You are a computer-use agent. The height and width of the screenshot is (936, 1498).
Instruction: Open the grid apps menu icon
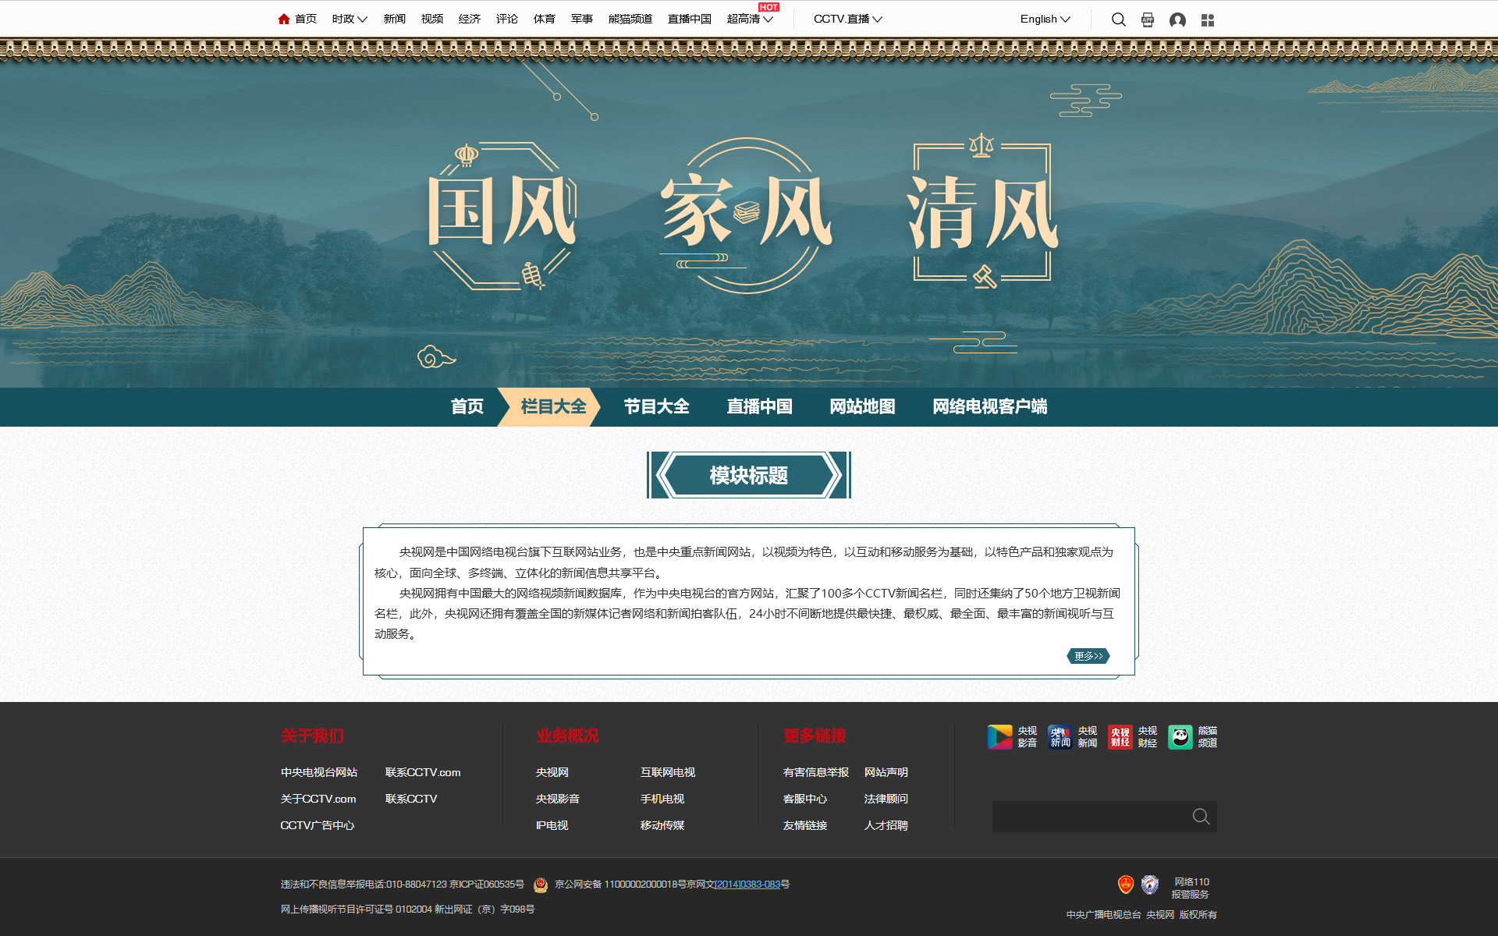point(1208,20)
